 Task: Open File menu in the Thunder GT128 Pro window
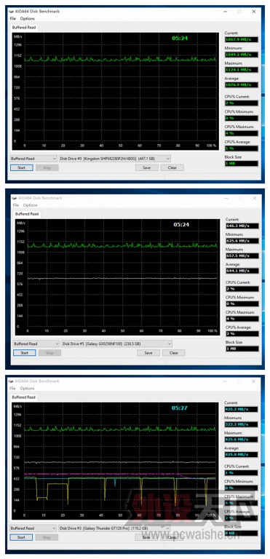[12, 388]
